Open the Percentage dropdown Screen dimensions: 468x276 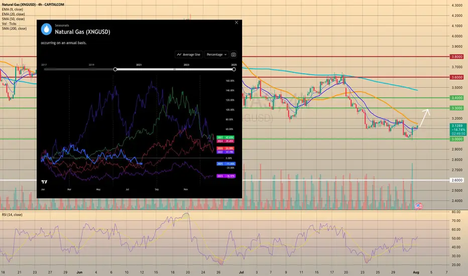pos(217,55)
